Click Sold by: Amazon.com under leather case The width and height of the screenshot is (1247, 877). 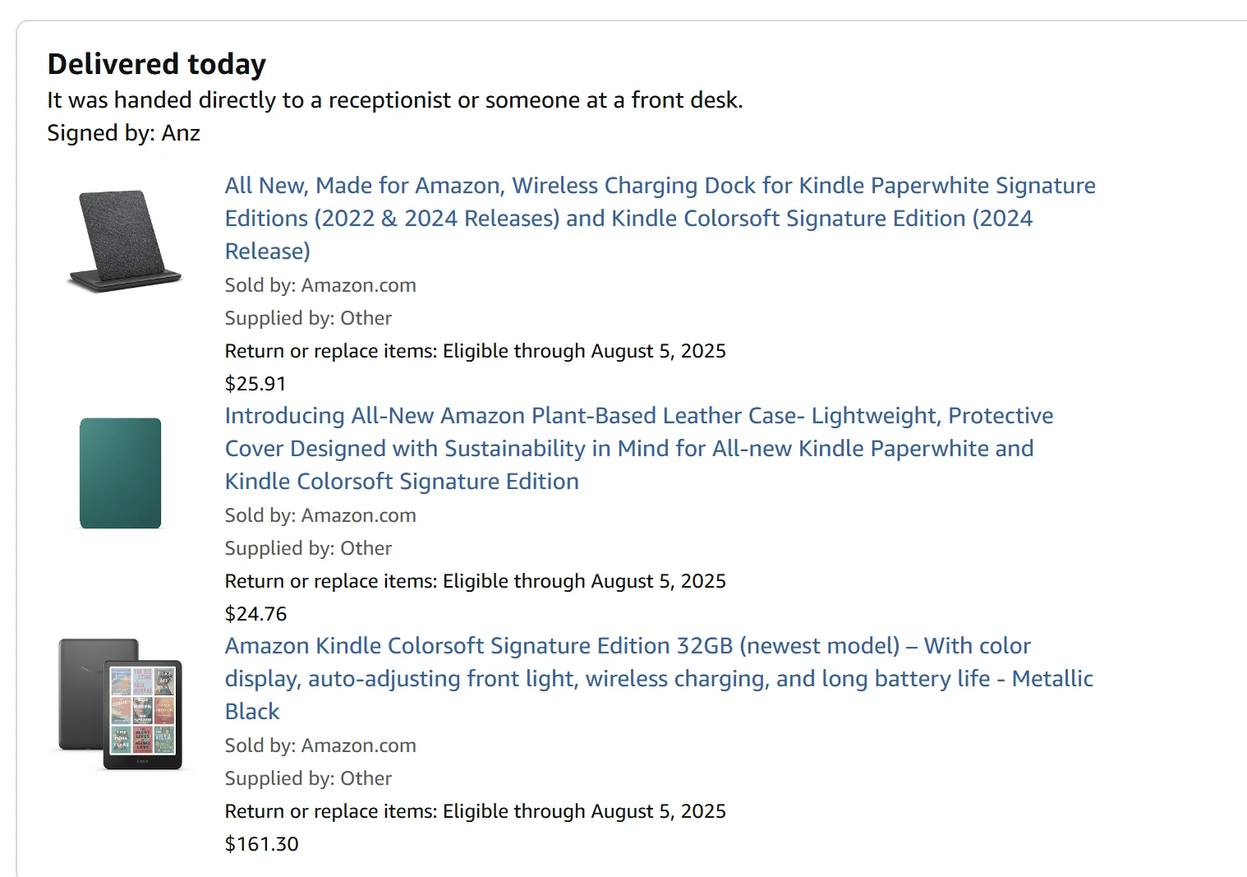[320, 515]
